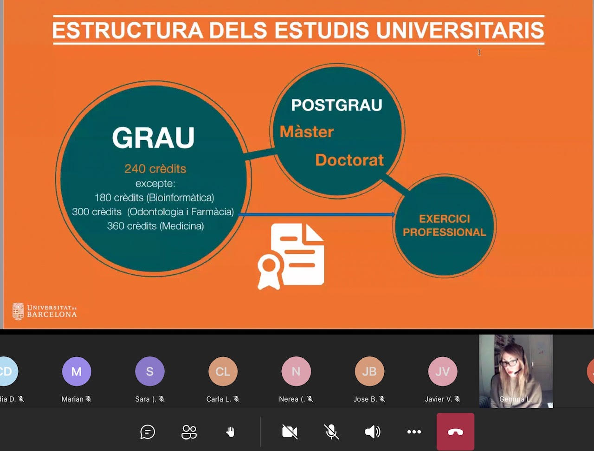This screenshot has height=451, width=594.
Task: Toggle the camera on
Action: point(290,432)
